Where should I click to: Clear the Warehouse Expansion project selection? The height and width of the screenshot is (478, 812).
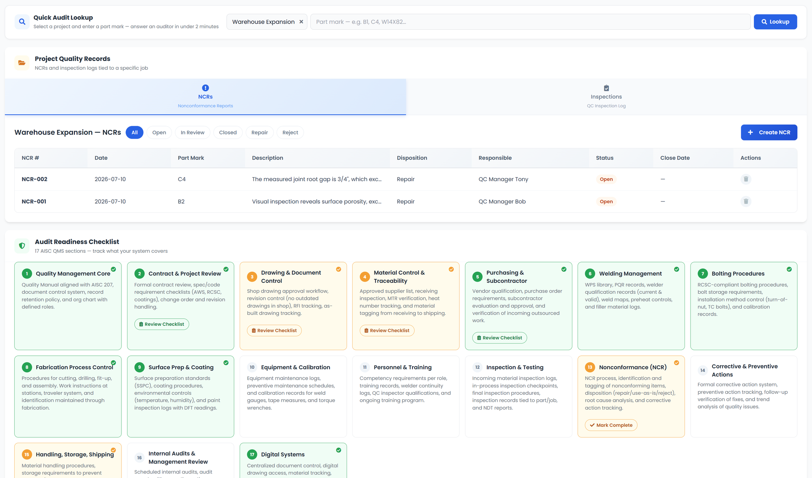click(x=301, y=22)
